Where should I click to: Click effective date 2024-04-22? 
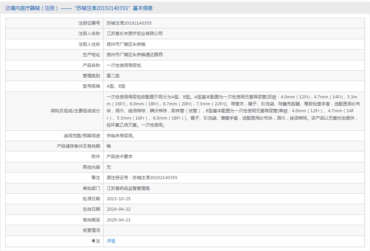(x=119, y=209)
